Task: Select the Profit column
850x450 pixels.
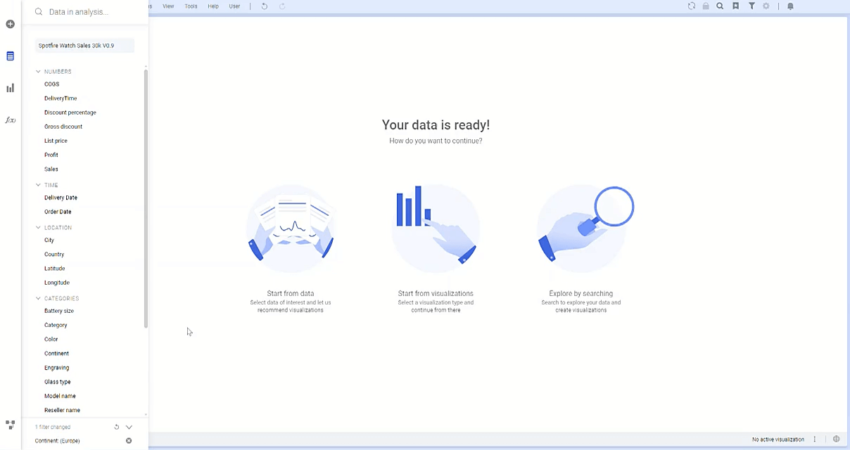Action: (51, 155)
